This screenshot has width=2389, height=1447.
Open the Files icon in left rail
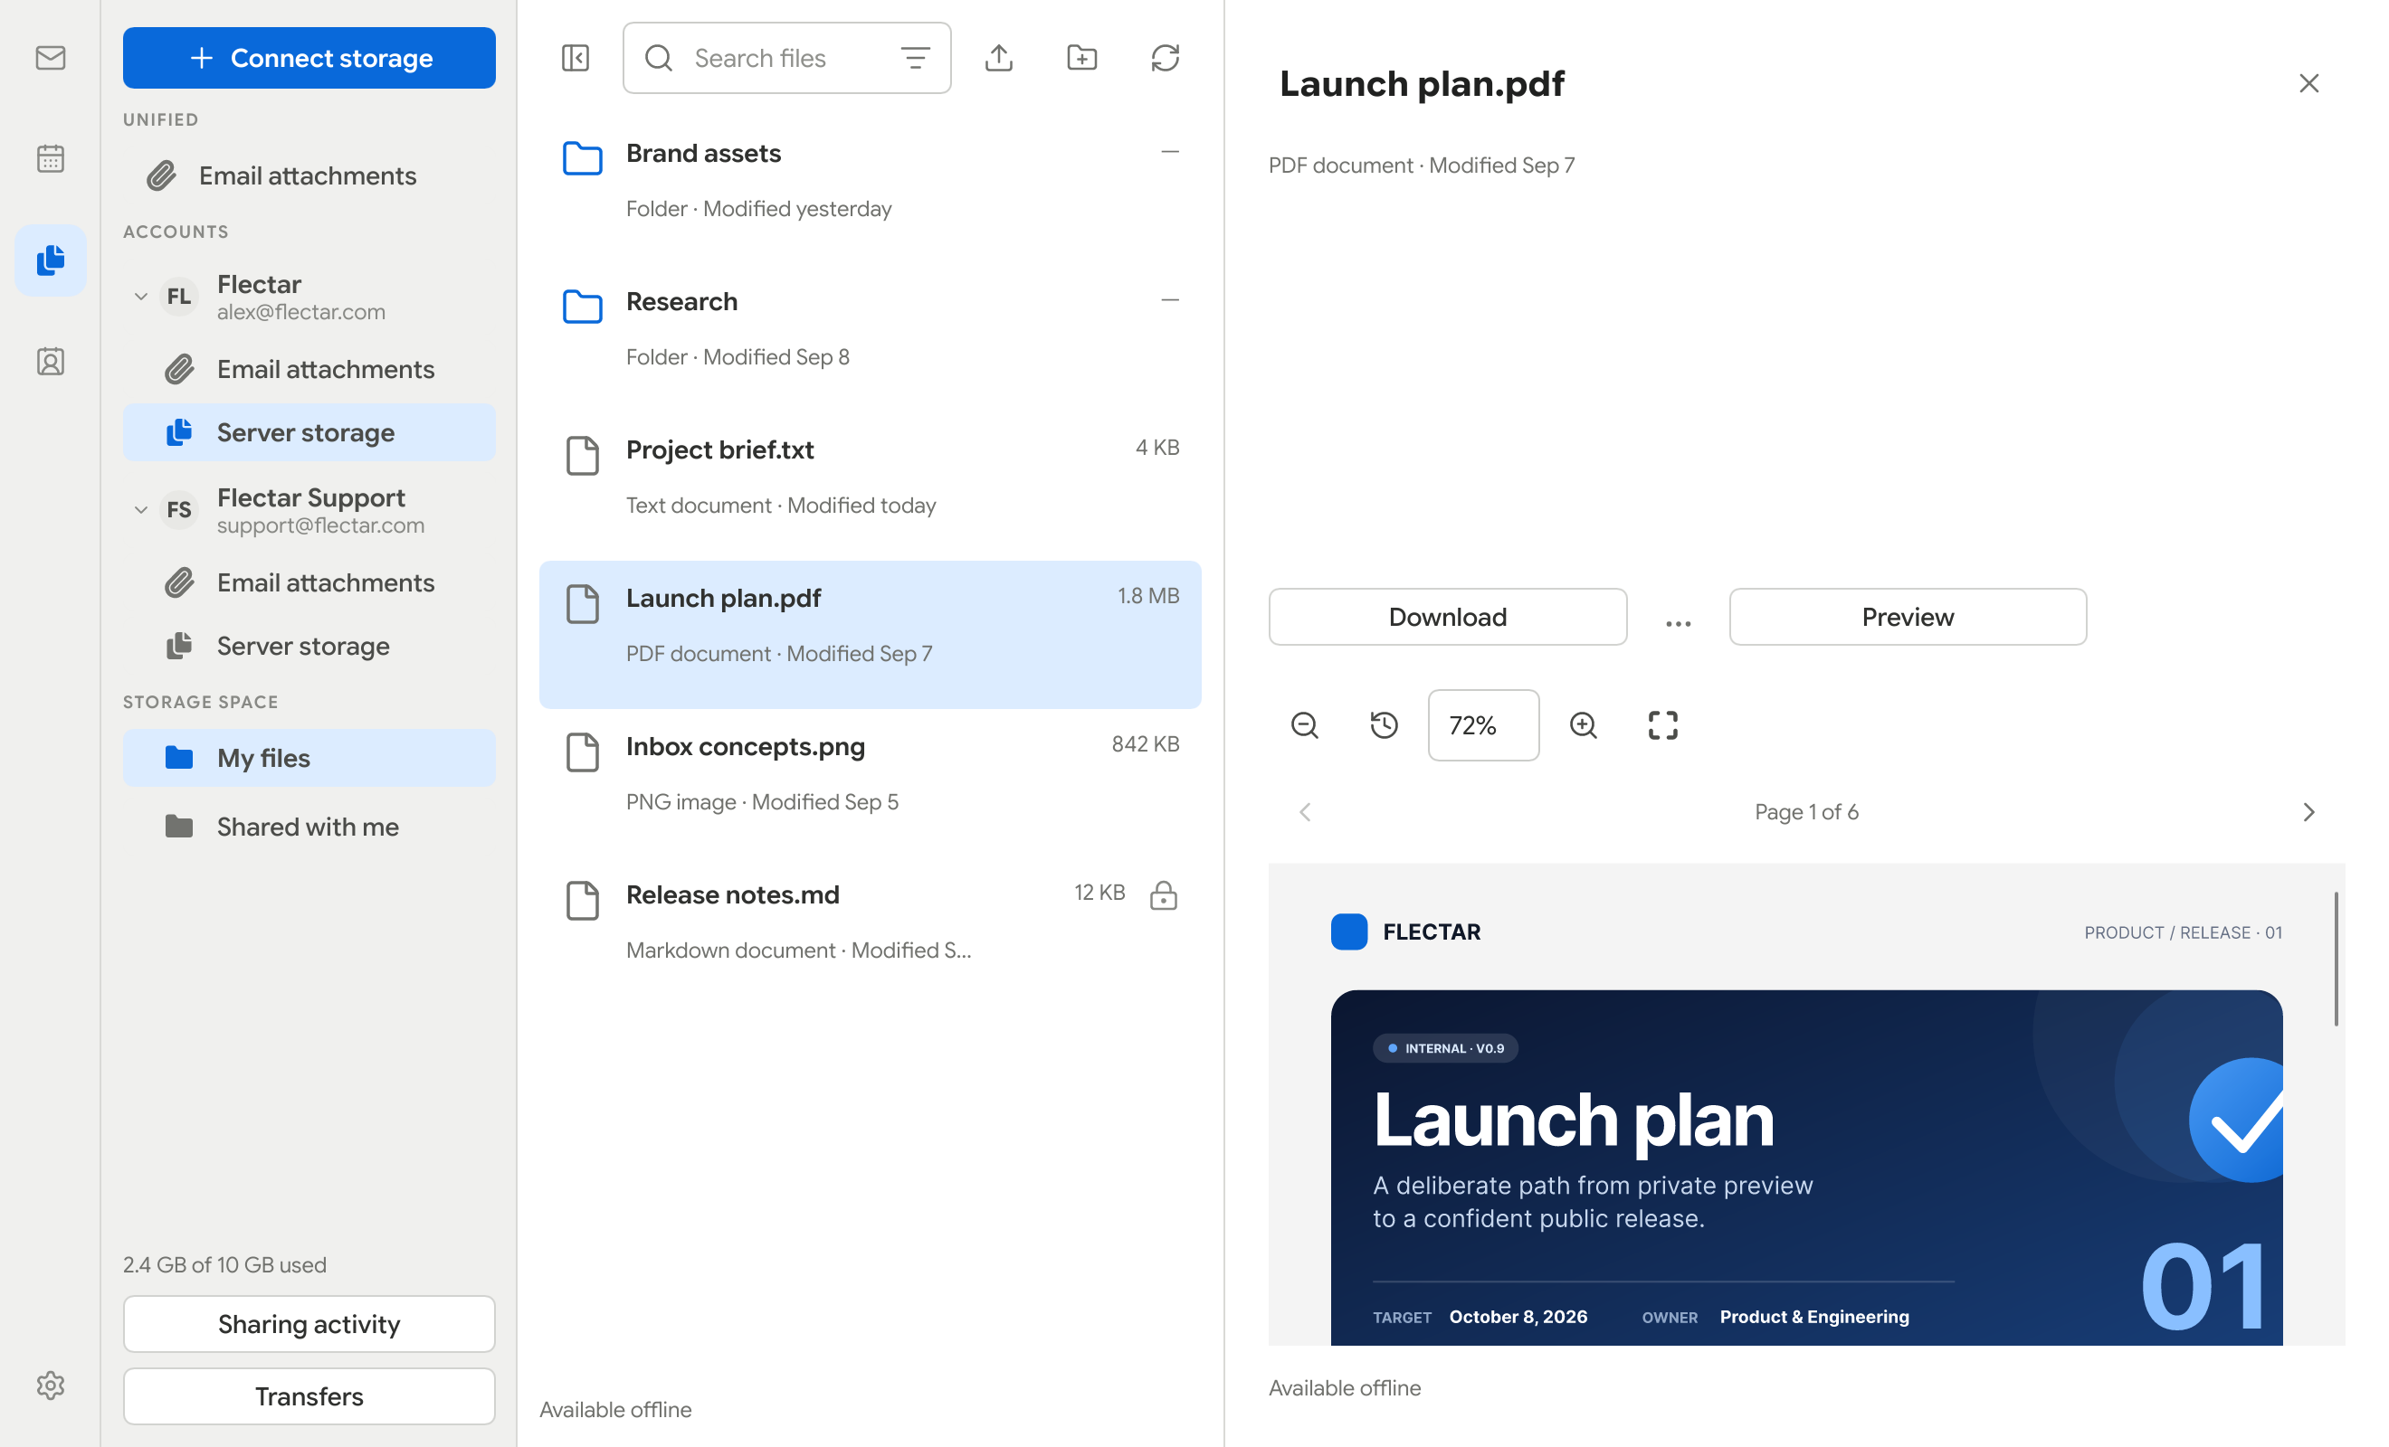51,260
